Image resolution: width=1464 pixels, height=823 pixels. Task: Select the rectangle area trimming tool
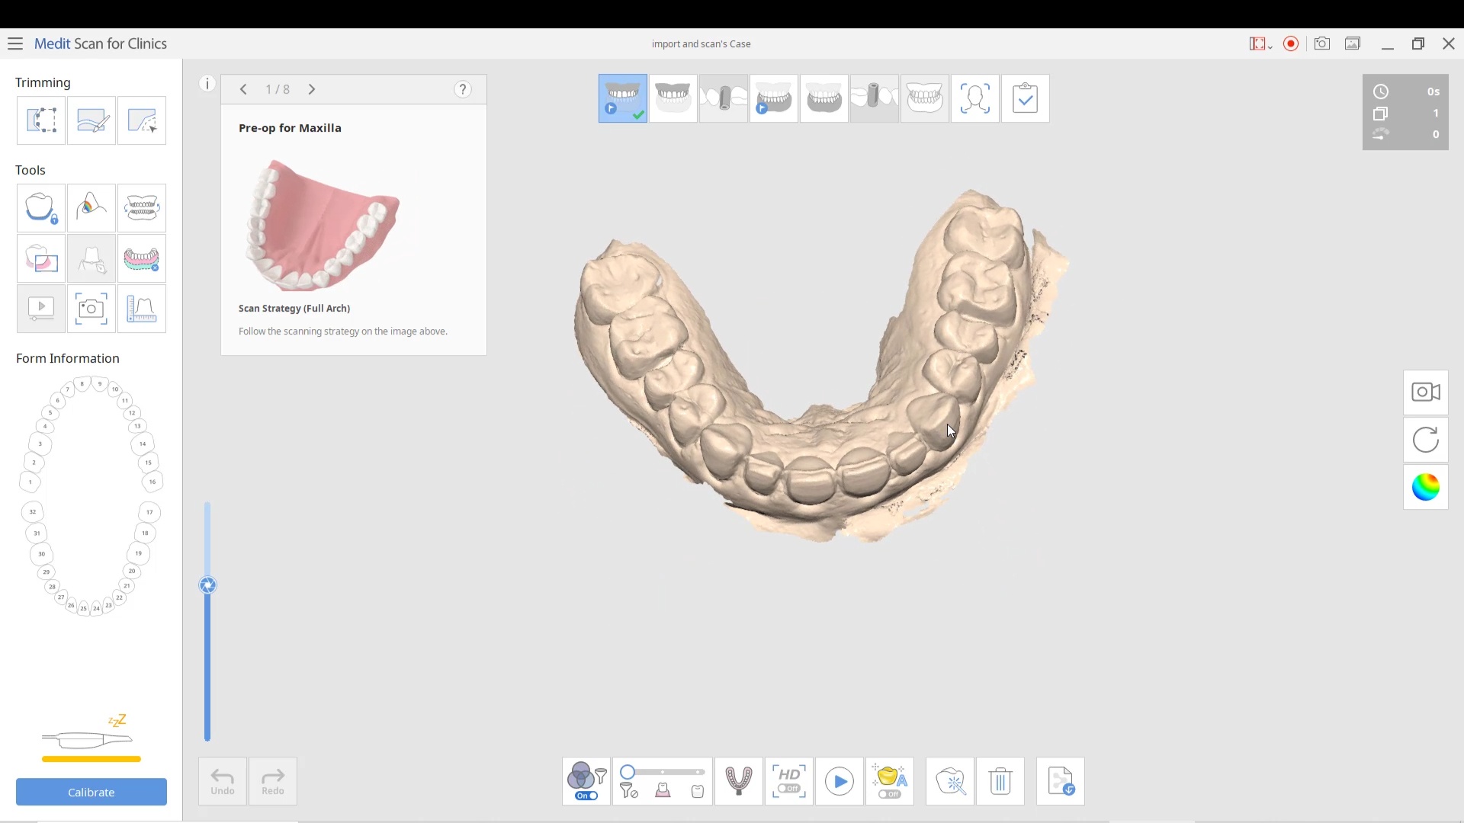point(41,120)
